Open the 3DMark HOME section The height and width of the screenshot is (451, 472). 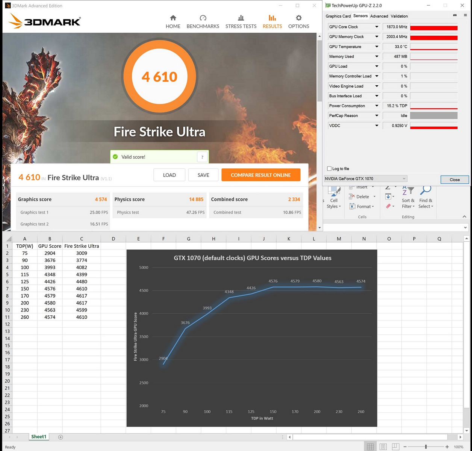pyautogui.click(x=173, y=22)
